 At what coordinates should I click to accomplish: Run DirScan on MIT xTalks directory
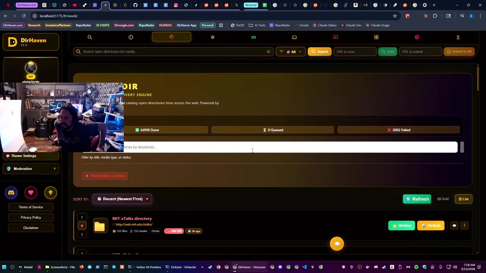pyautogui.click(x=431, y=226)
